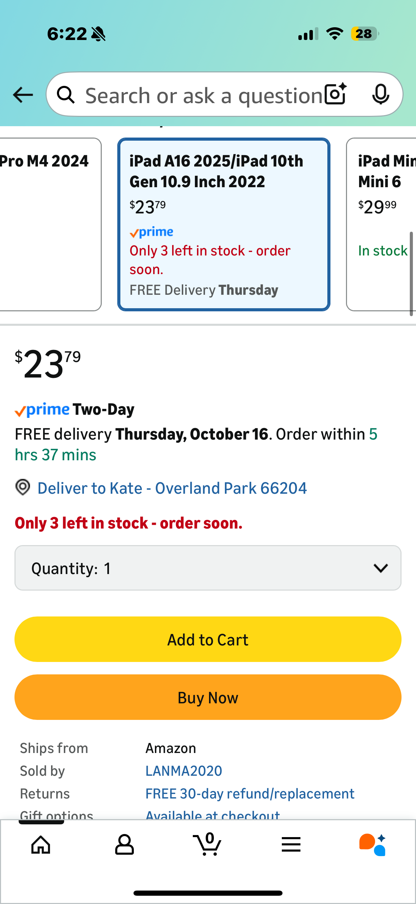Open seller LANMA2020 link
Viewport: 416px width, 904px height.
184,771
